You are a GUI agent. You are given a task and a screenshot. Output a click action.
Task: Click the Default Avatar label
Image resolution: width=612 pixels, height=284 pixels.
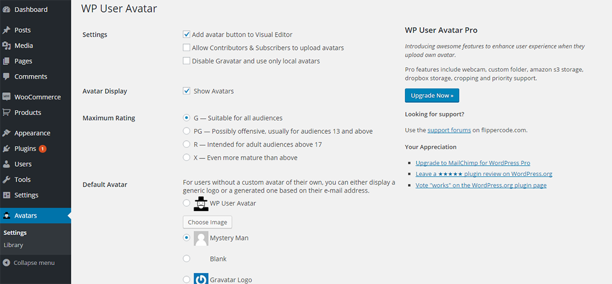[x=105, y=185]
